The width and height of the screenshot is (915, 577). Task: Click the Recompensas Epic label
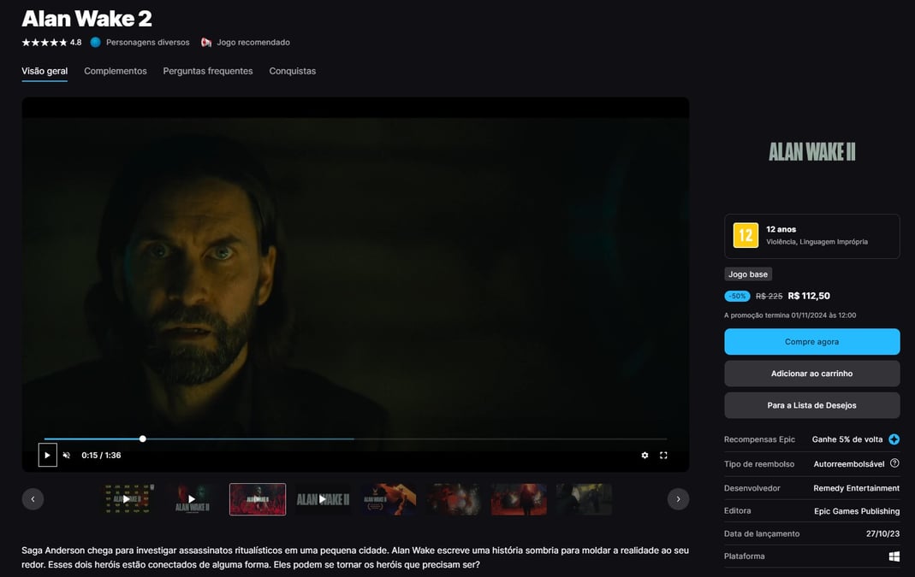pos(760,439)
